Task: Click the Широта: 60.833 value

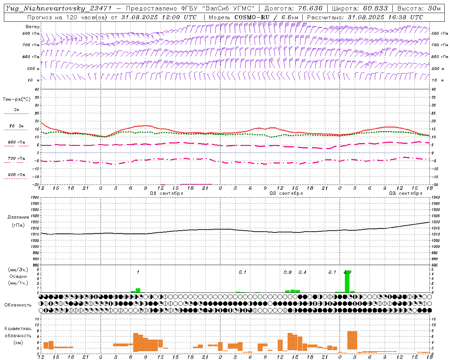Action: pos(360,8)
